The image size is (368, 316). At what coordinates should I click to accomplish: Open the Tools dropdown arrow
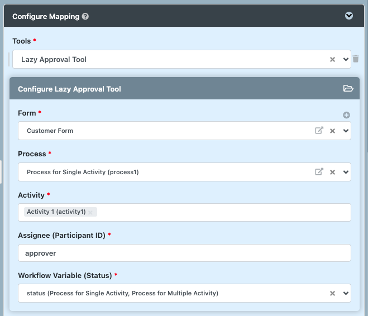345,59
